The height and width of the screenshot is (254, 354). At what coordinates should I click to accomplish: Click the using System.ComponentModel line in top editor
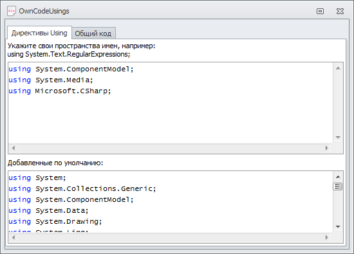[x=71, y=69]
